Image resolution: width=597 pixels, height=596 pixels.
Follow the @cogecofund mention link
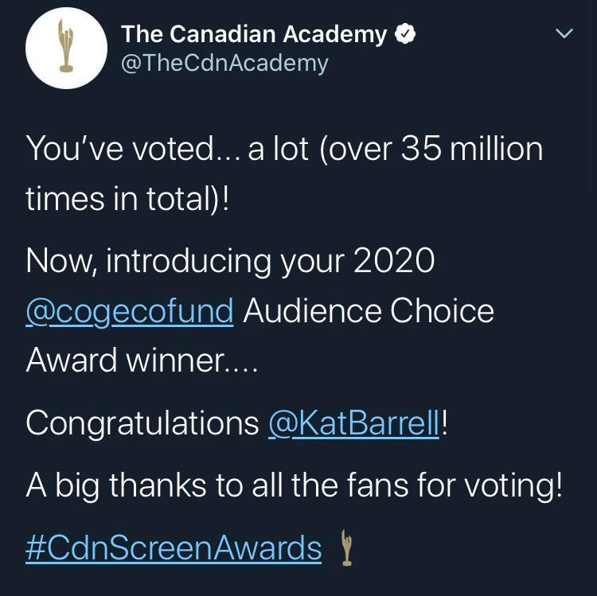pyautogui.click(x=130, y=310)
